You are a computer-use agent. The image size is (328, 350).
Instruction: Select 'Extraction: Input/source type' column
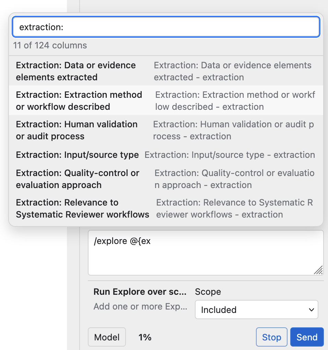point(166,155)
